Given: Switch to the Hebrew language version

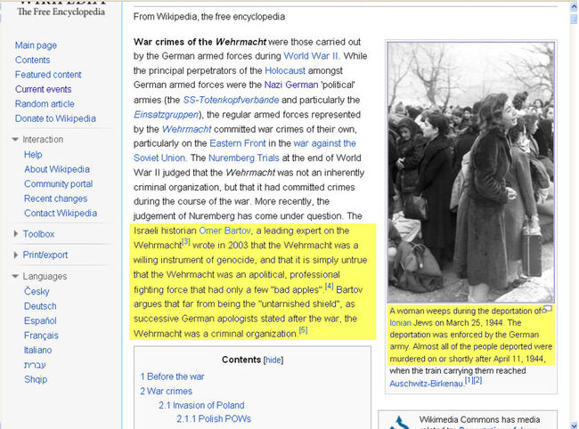Looking at the screenshot, I should pyautogui.click(x=35, y=365).
